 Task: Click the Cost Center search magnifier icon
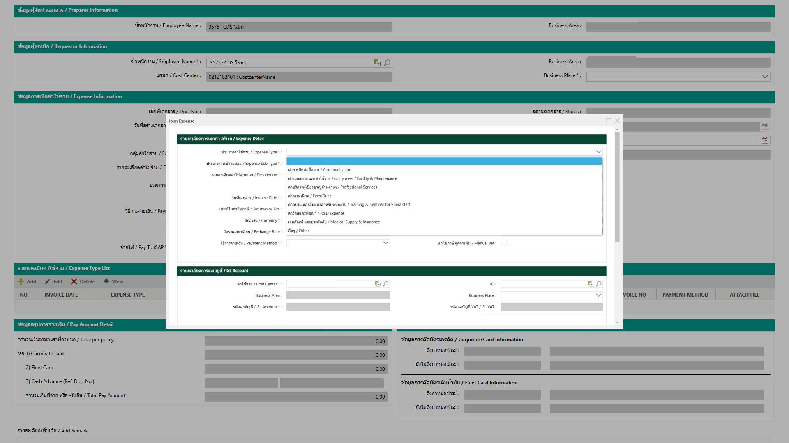point(386,284)
